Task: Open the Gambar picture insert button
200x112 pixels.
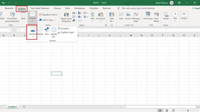Action: (x=33, y=32)
